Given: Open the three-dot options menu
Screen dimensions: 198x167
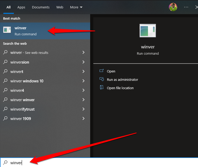Looking at the screenshot, I should pos(186,7).
